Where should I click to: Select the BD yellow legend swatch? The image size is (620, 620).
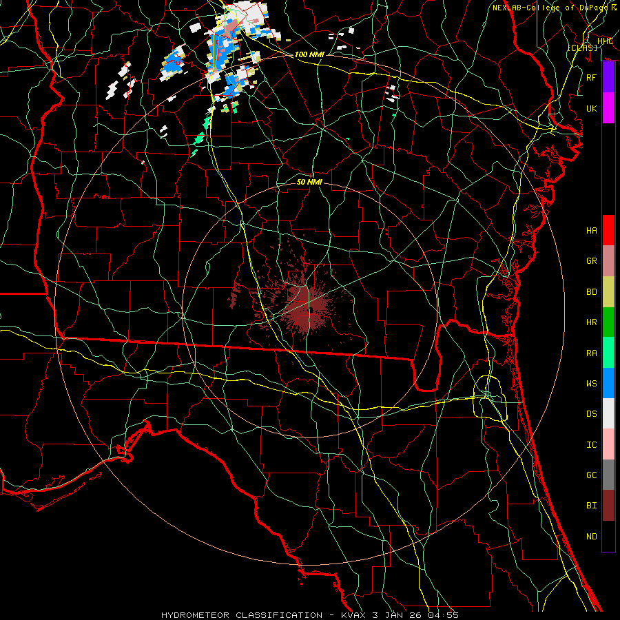pyautogui.click(x=608, y=291)
